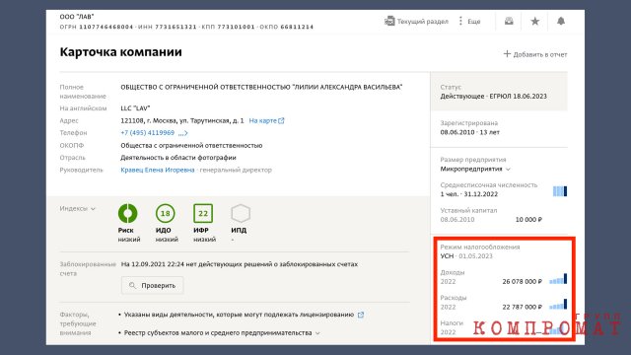Image resolution: width=631 pixels, height=355 pixels.
Task: Expand Реестр субъектов малого и среднего предпринимательства
Action: point(317,333)
